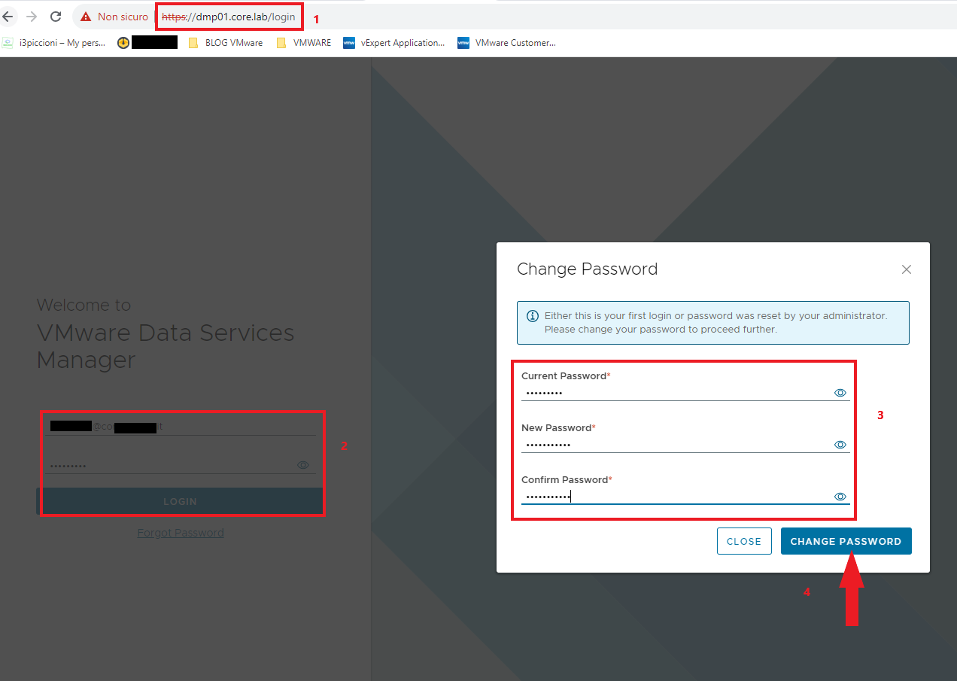Screen dimensions: 957x681
Task: Open the VMware Customer bookmark
Action: coord(507,43)
